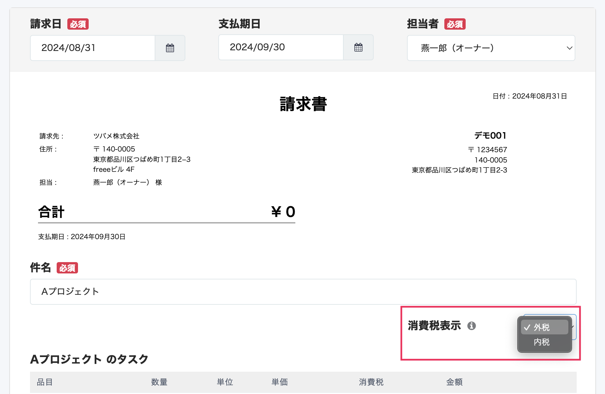This screenshot has width=605, height=394.
Task: Click the total amount ¥ 0
Action: (x=283, y=212)
